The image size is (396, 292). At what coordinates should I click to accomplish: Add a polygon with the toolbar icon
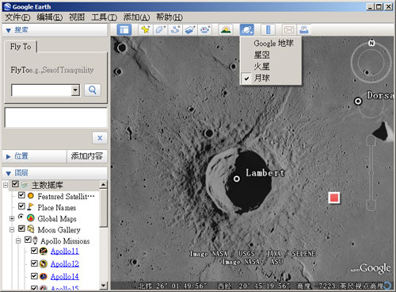tap(161, 29)
